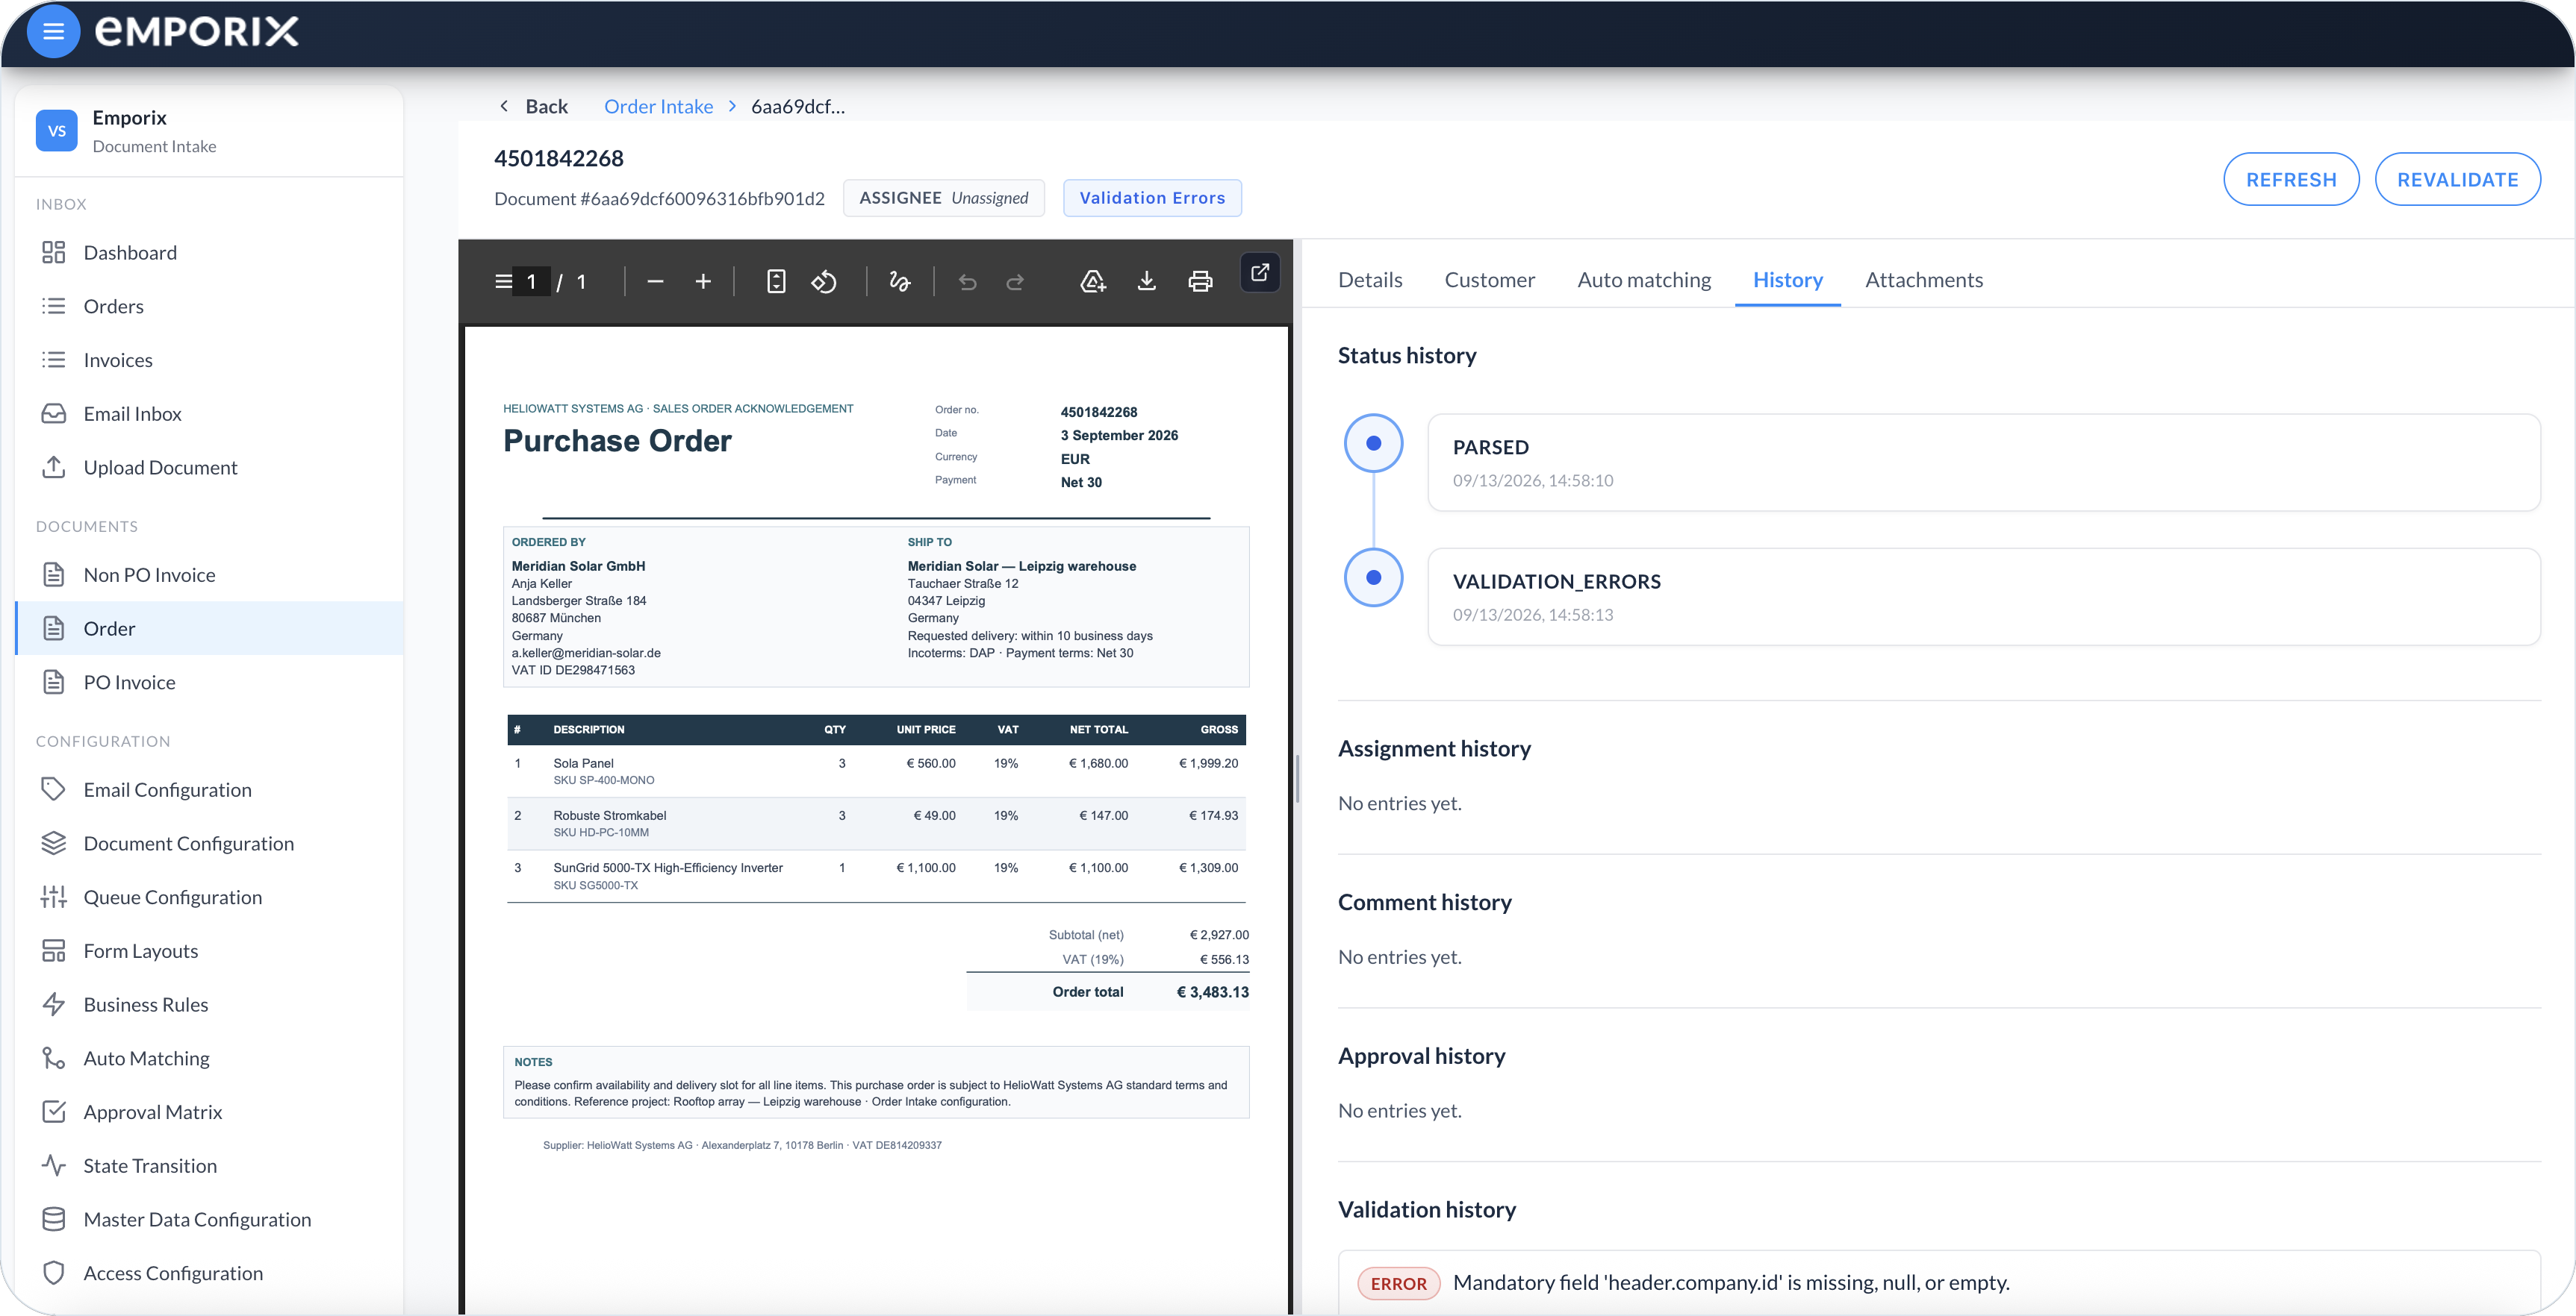Undo last PDF annotation
The image size is (2576, 1316).
[x=967, y=282]
